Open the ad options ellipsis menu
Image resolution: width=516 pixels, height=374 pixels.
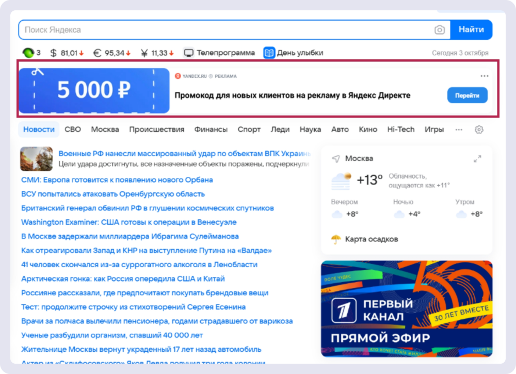tap(484, 76)
